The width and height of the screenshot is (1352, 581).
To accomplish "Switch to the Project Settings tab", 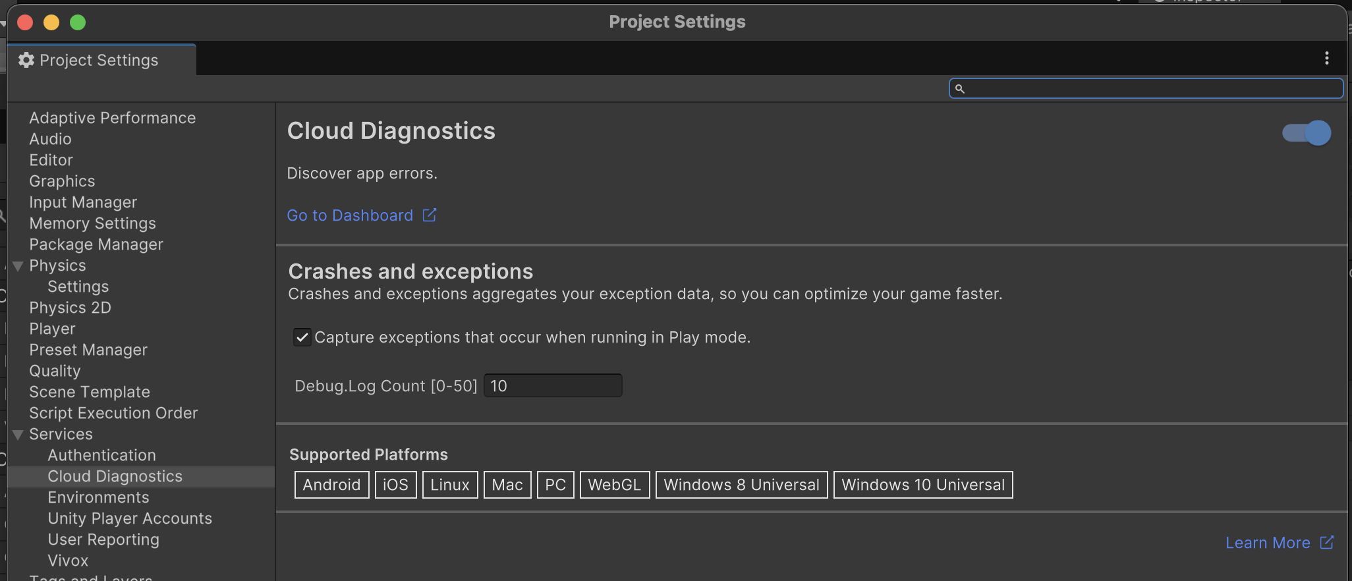I will tap(102, 60).
